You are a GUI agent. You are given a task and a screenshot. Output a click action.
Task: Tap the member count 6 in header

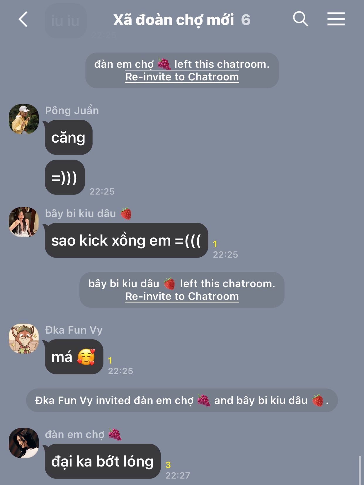click(x=246, y=20)
